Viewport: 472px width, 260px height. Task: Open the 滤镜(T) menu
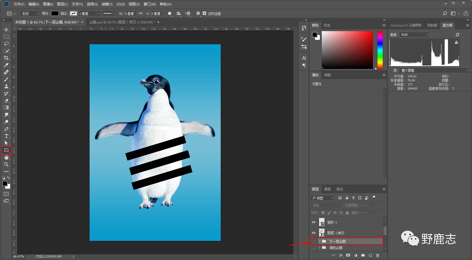(107, 4)
